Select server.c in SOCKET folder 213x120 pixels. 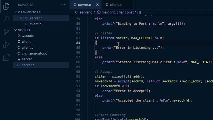click(41, 65)
